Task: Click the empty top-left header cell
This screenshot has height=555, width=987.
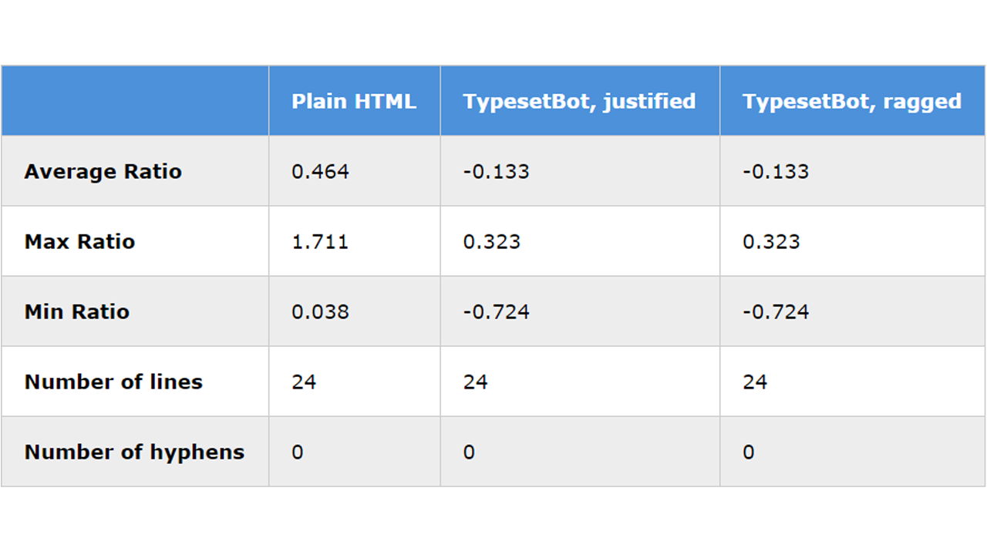Action: click(135, 101)
